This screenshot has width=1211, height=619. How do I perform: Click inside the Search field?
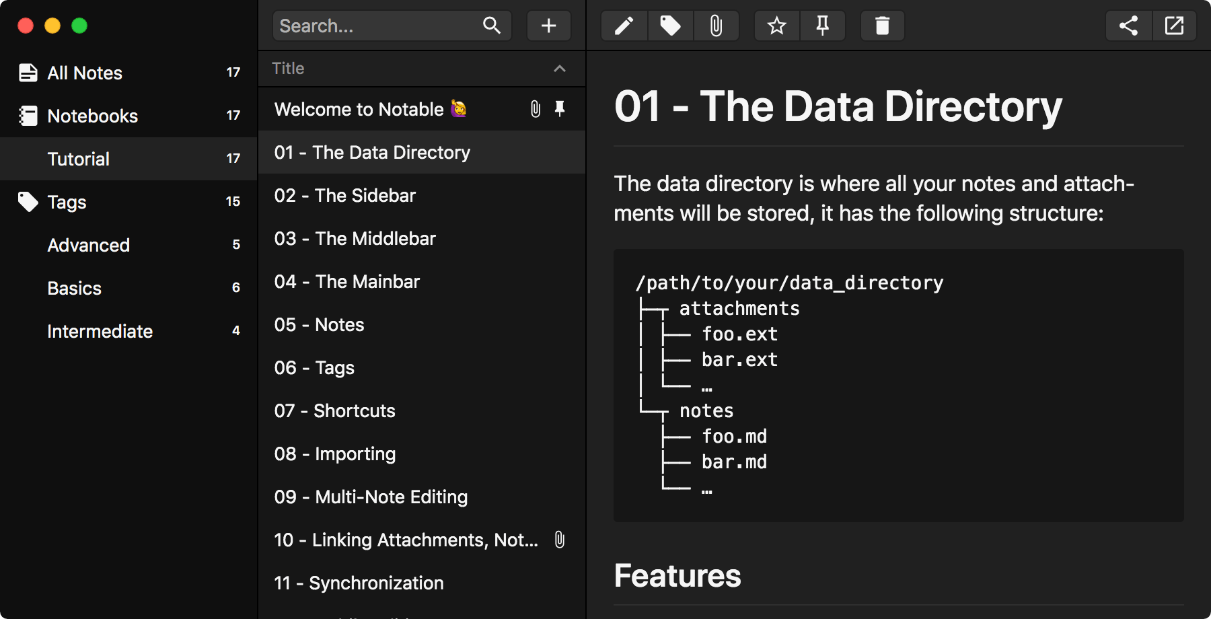tap(377, 26)
